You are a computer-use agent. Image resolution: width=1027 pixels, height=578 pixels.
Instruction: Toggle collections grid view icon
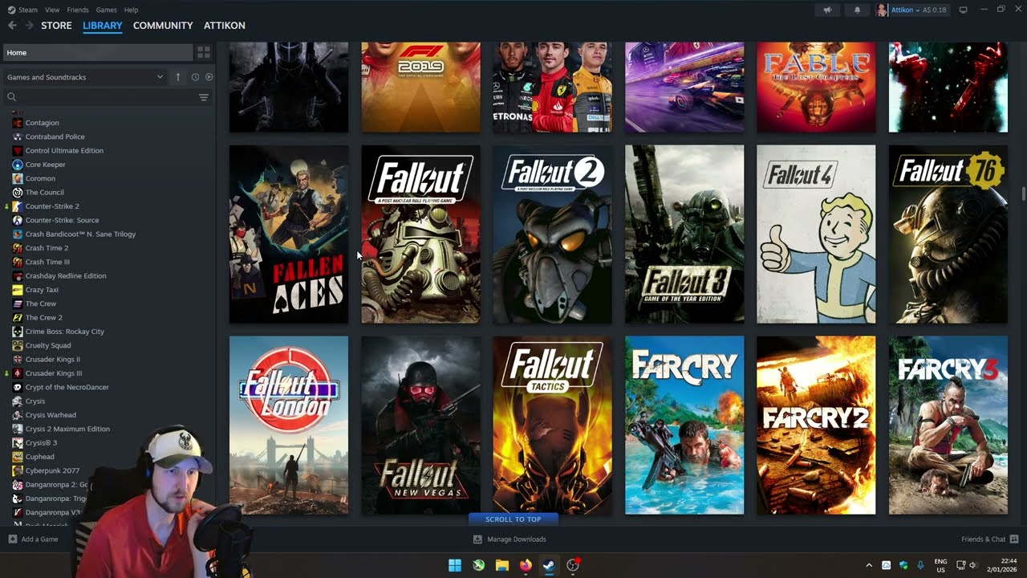tap(204, 52)
